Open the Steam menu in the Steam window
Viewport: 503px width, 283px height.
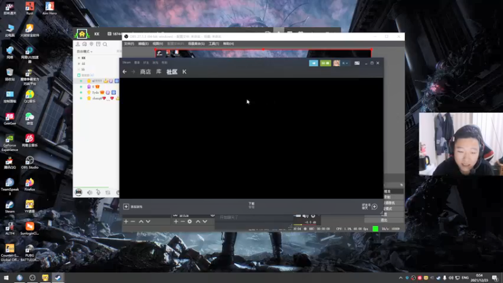(x=126, y=62)
